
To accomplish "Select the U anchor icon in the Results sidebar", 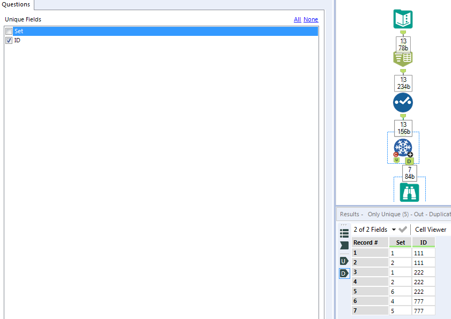I will pos(344,261).
